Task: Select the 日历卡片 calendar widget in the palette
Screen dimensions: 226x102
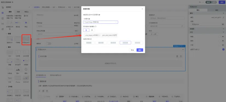Action: (x=26, y=79)
